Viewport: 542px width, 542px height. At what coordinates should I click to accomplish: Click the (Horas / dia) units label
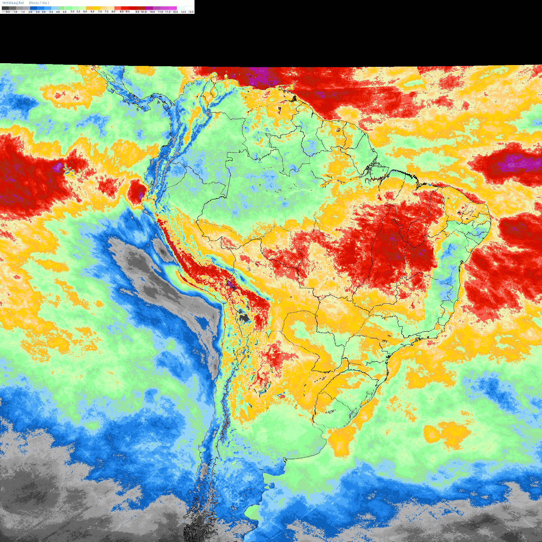click(x=39, y=3)
